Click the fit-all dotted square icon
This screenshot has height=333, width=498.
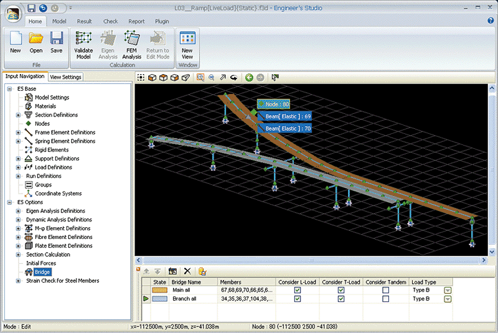[x=141, y=78]
